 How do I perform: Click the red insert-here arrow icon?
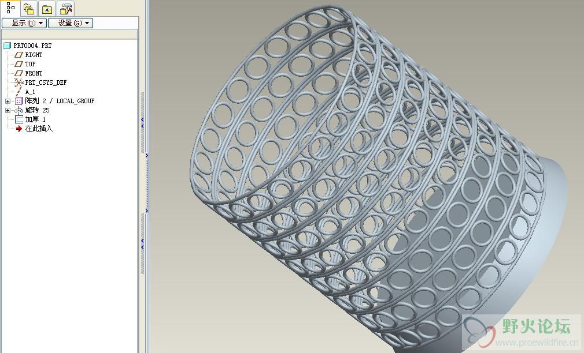[19, 129]
